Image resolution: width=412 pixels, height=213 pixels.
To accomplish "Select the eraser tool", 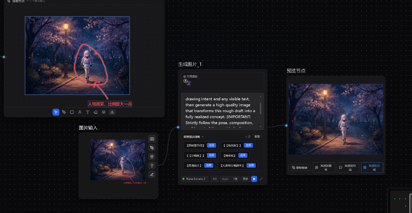I will (96, 112).
